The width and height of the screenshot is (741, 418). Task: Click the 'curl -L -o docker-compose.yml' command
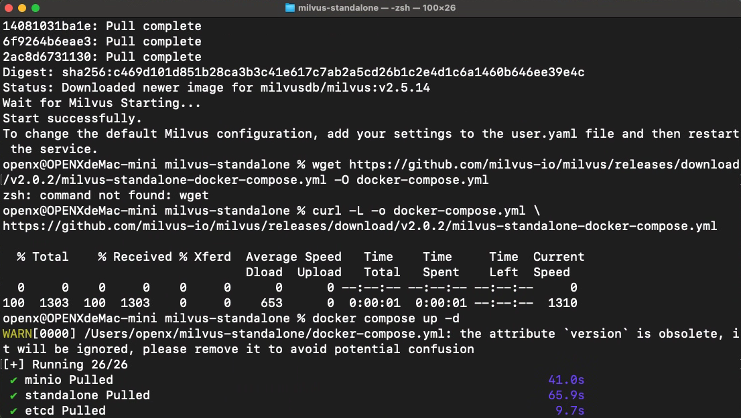pos(418,211)
